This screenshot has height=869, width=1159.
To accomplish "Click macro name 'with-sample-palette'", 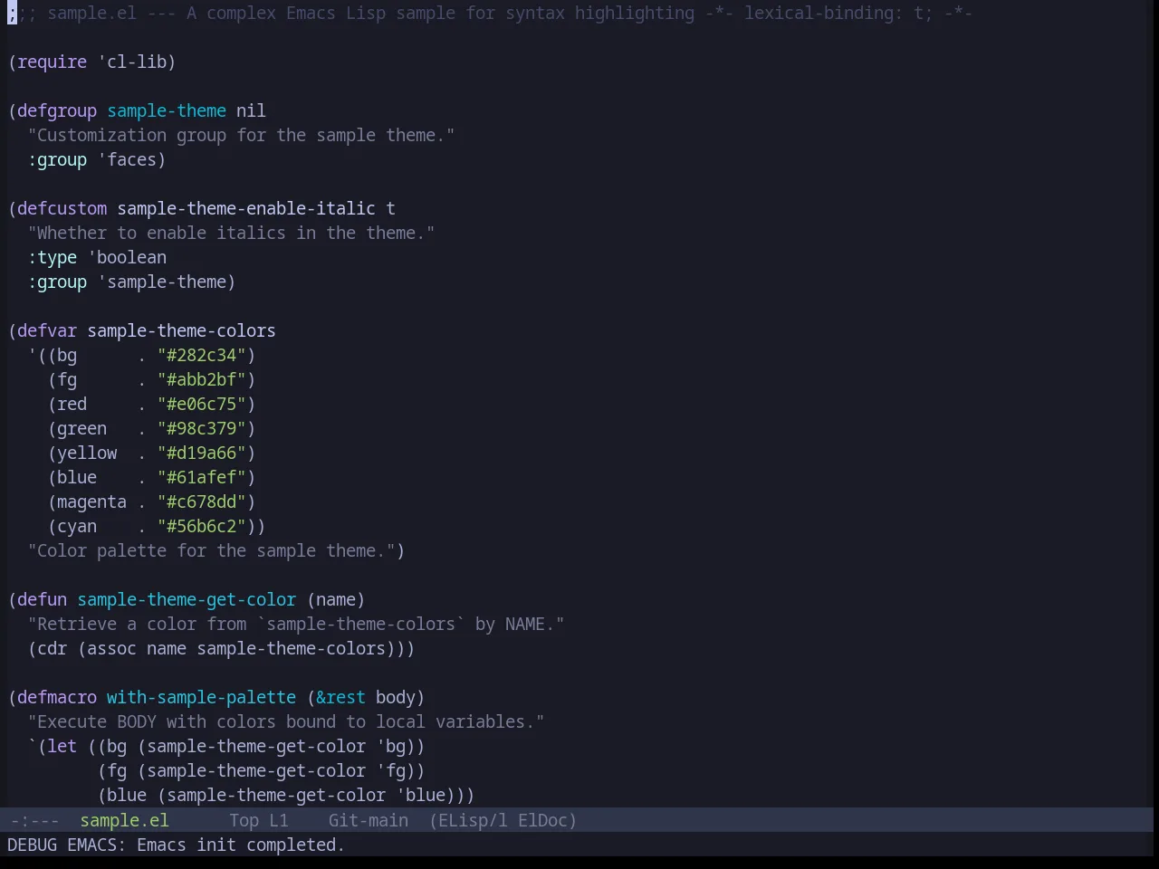I will coord(201,697).
